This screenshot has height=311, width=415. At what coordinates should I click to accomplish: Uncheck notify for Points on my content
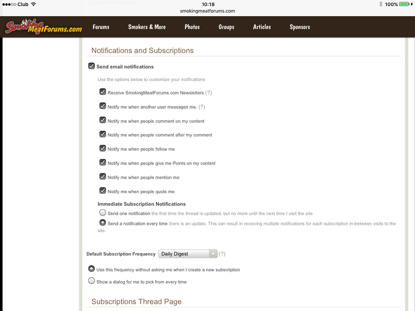[x=103, y=163]
